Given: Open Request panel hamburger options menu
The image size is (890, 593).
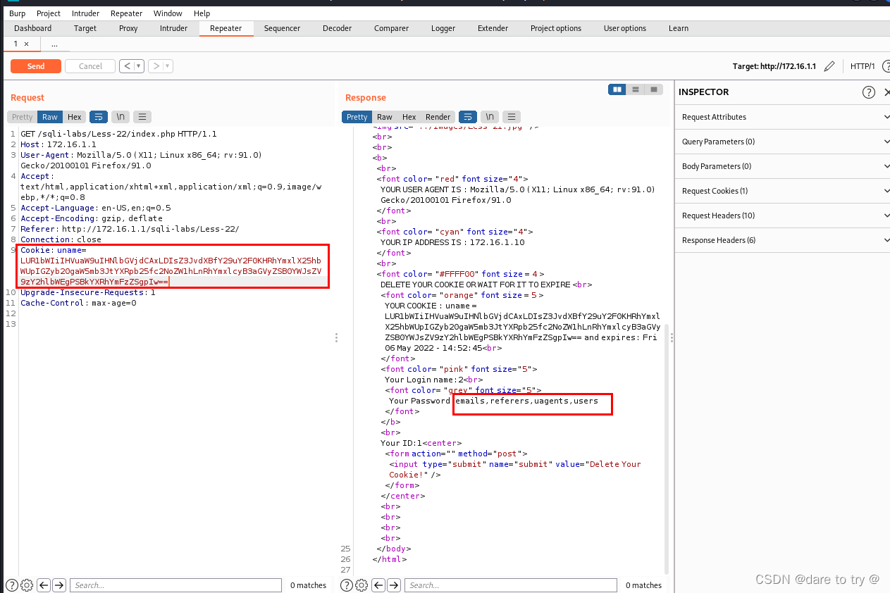Looking at the screenshot, I should pyautogui.click(x=142, y=117).
